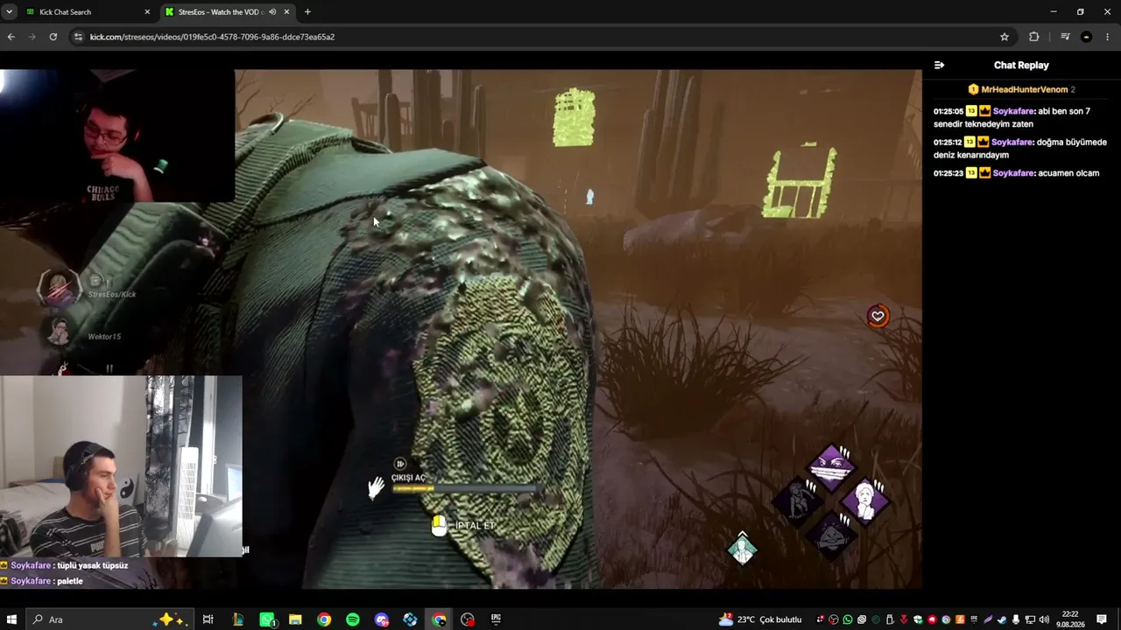The width and height of the screenshot is (1121, 630).
Task: Go back to the previous page
Action: click(x=11, y=37)
